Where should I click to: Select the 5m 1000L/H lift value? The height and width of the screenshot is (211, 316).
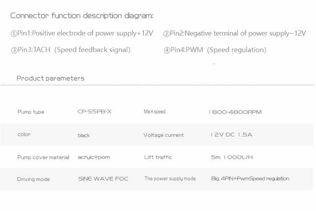coord(232,157)
